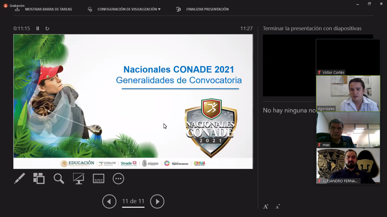Pause the presentation timer
This screenshot has width=387, height=217.
[38, 28]
